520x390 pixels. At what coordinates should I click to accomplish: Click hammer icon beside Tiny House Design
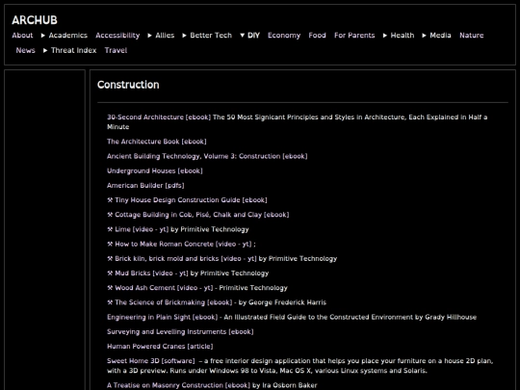(110, 200)
